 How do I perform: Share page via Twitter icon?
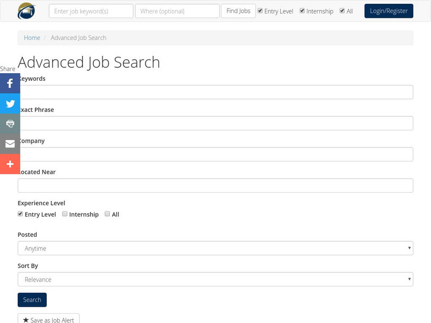coord(10,104)
